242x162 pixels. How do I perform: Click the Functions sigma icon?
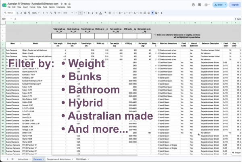(161, 13)
